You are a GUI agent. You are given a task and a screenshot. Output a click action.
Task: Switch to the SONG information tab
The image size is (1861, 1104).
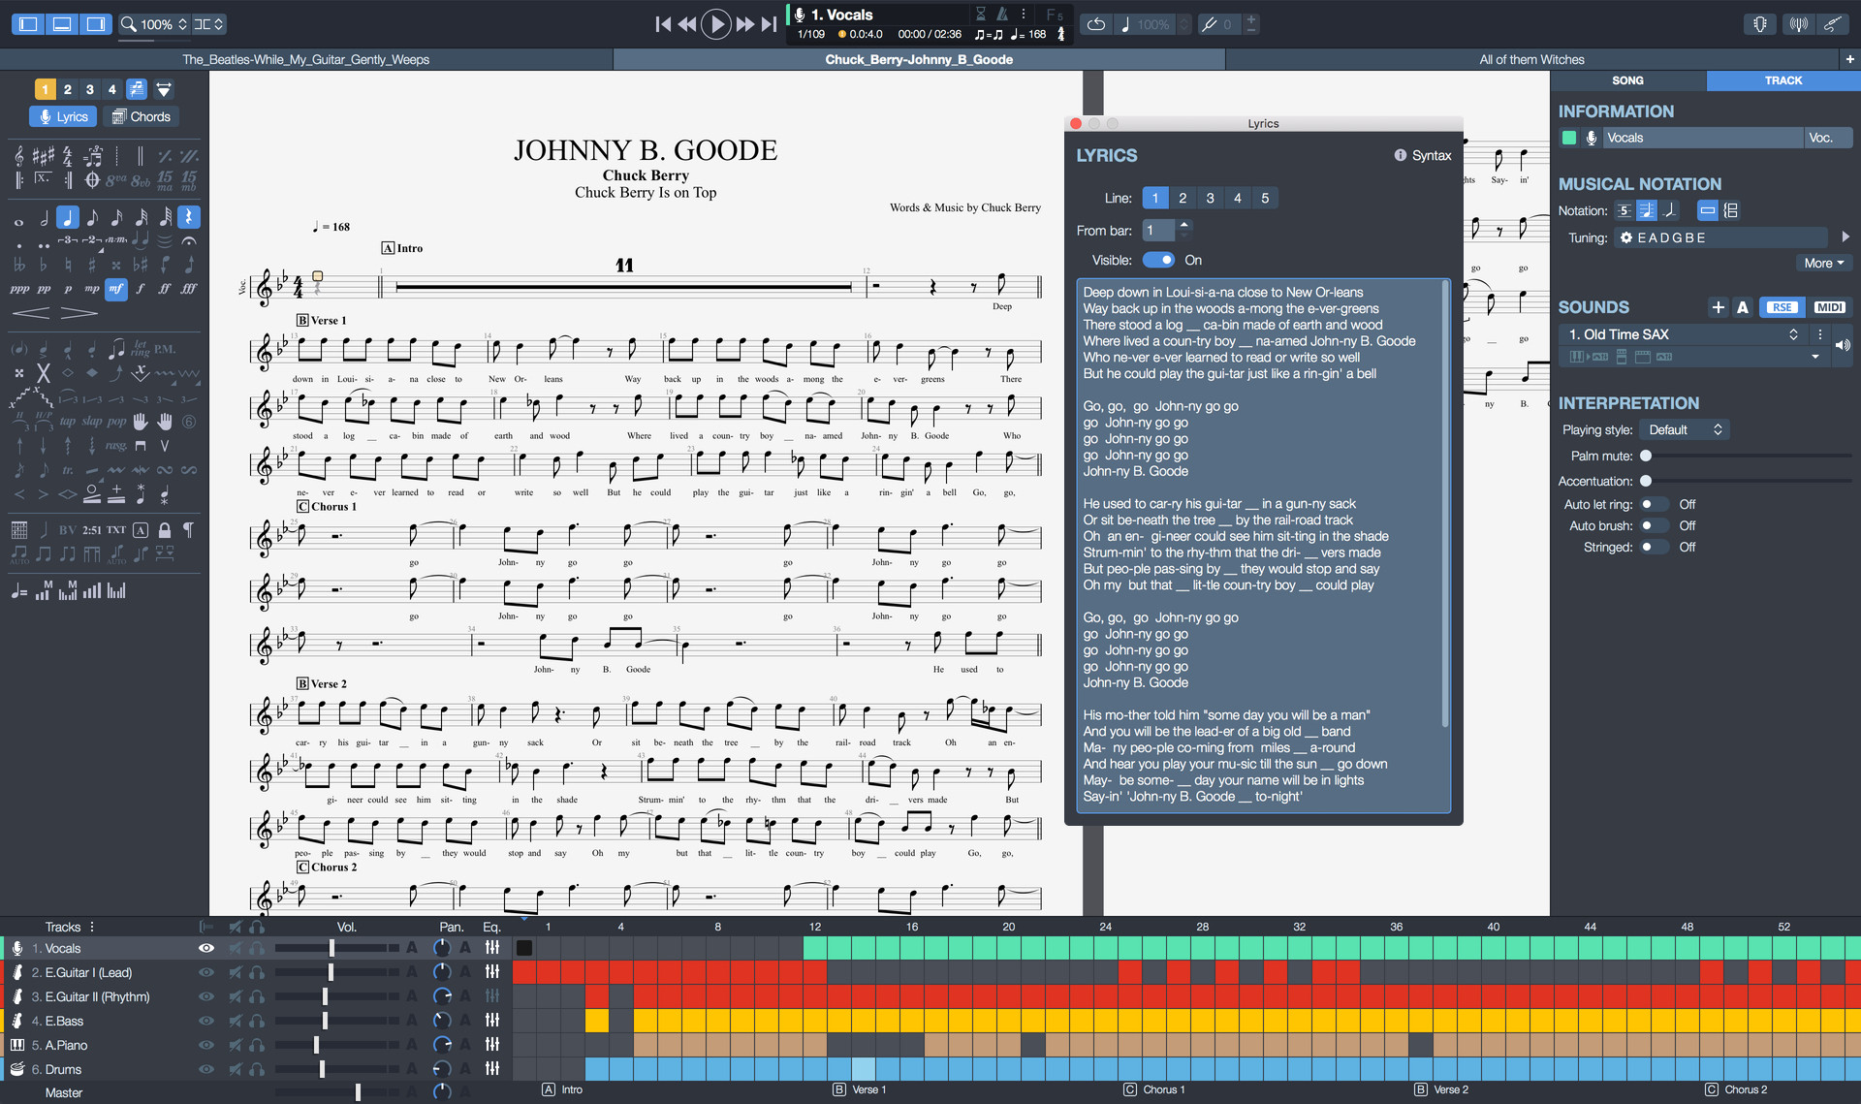point(1631,82)
